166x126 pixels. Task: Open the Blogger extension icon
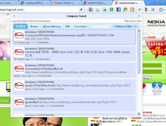(132, 10)
